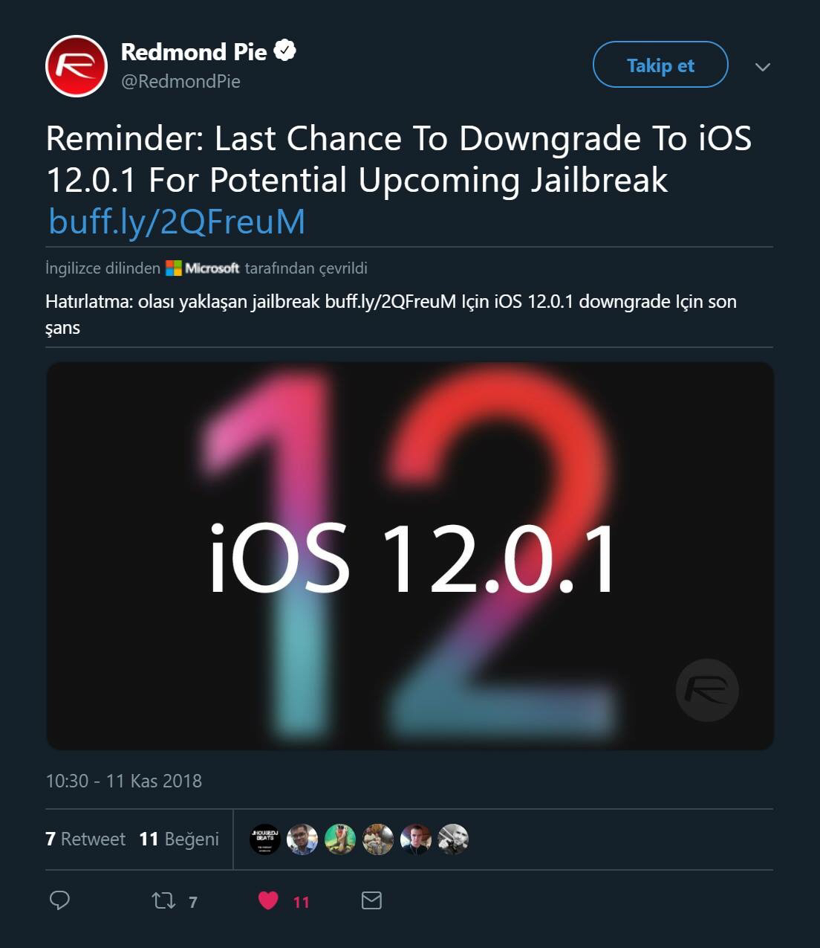The width and height of the screenshot is (820, 948).
Task: Click the verified badge next to Redmond Pie
Action: tap(286, 51)
